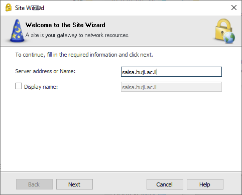
Task: Cancel the Site Wizard
Action: [x=165, y=184]
